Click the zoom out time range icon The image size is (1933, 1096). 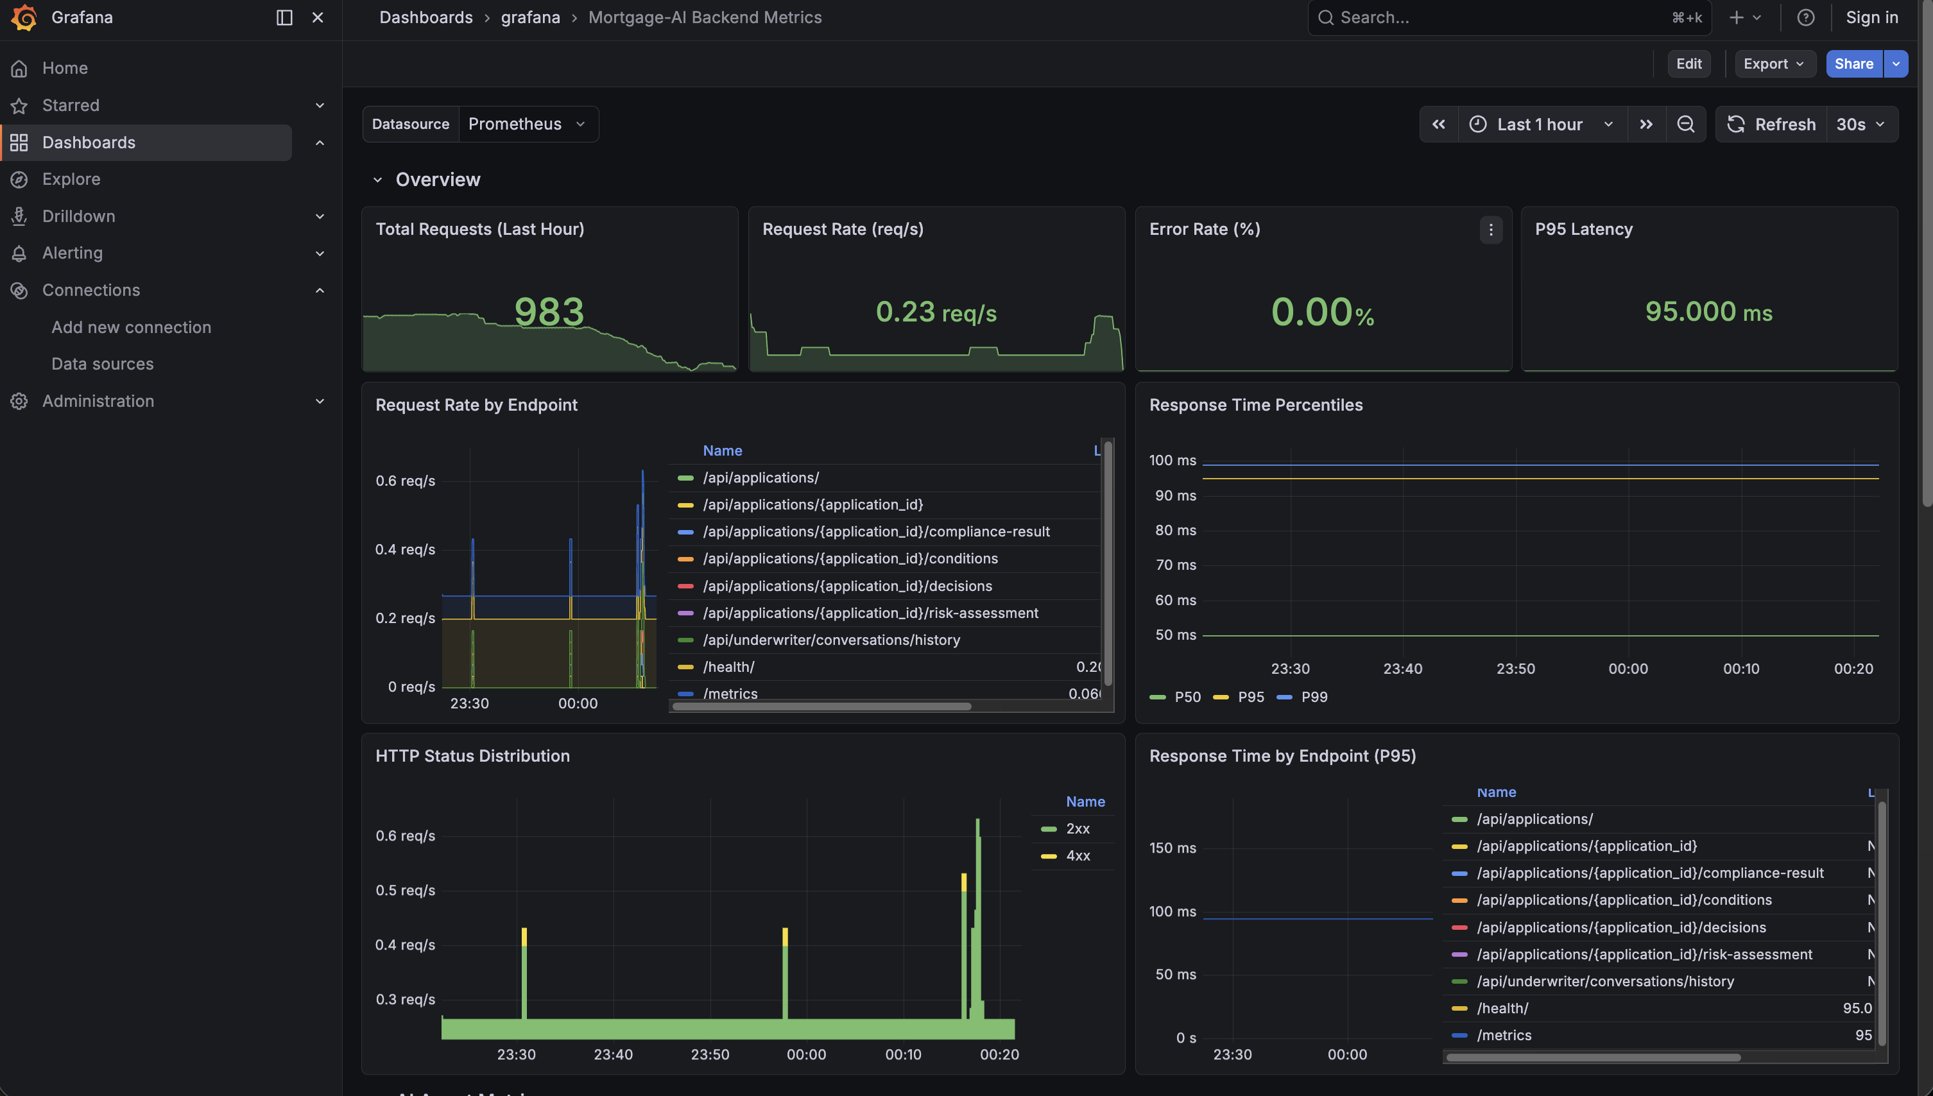coord(1685,124)
